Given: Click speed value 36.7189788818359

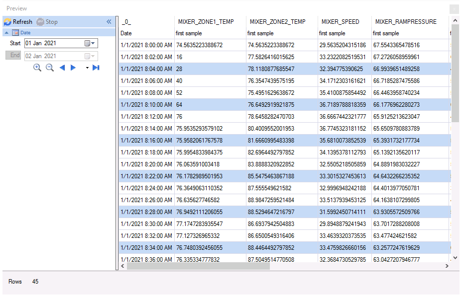Looking at the screenshot, I should pos(343,105).
